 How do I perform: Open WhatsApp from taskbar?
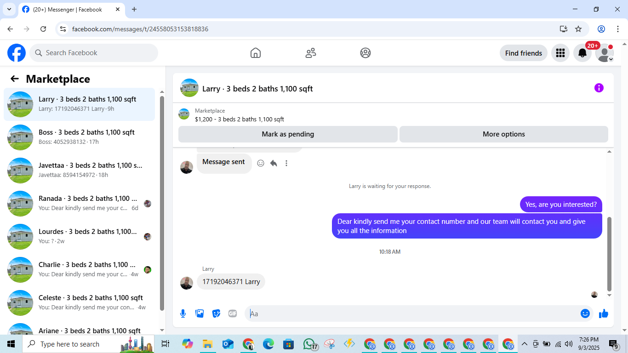click(x=309, y=344)
